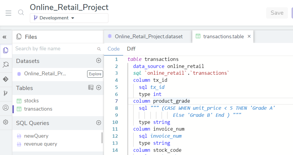293x155 pixels.
Task: Close the transactions.table tab
Action: click(x=249, y=36)
